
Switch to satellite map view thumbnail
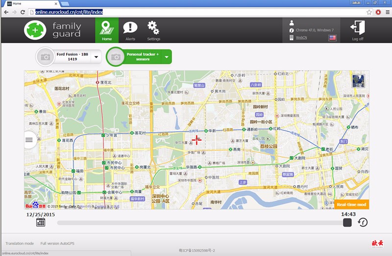(358, 81)
